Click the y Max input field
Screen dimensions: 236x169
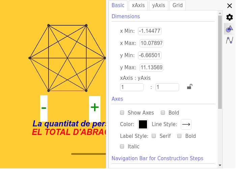(151, 68)
